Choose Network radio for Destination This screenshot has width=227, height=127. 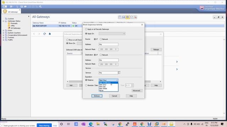[x=101, y=55]
